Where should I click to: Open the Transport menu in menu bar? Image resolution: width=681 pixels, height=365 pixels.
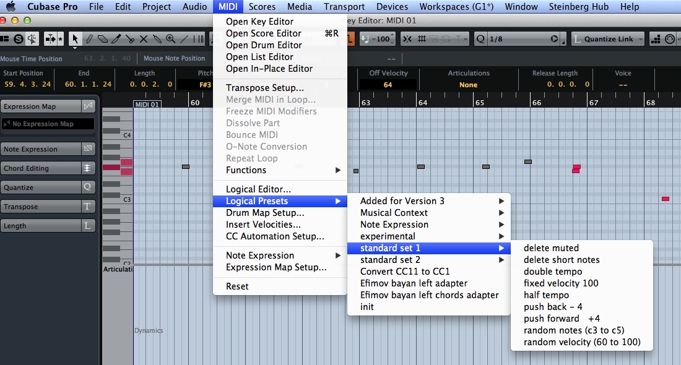(x=344, y=7)
